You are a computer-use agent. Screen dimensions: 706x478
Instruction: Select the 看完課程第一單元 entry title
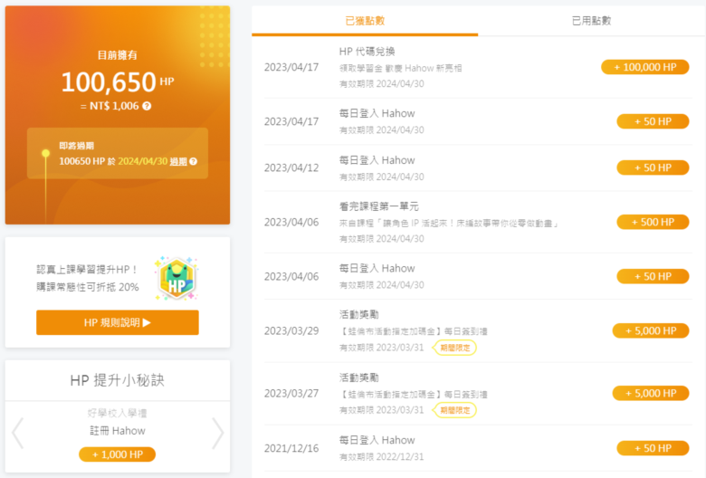pyautogui.click(x=378, y=206)
